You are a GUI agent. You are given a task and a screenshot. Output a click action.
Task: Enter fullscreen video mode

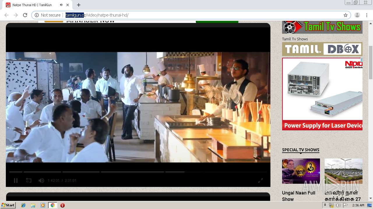261,181
